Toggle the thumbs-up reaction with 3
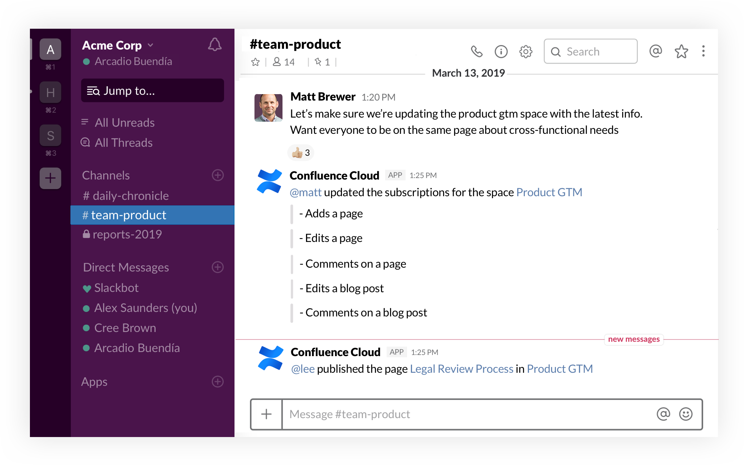746x465 pixels. click(x=301, y=153)
